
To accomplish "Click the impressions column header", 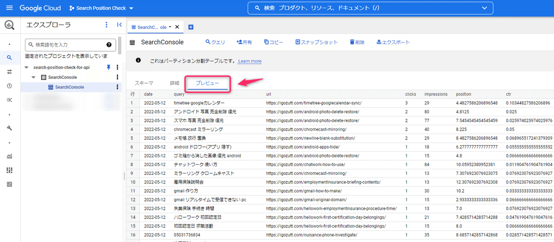I will 436,94.
